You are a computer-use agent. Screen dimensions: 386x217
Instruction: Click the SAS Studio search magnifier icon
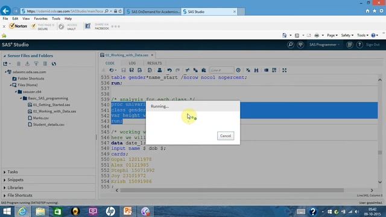(x=291, y=45)
